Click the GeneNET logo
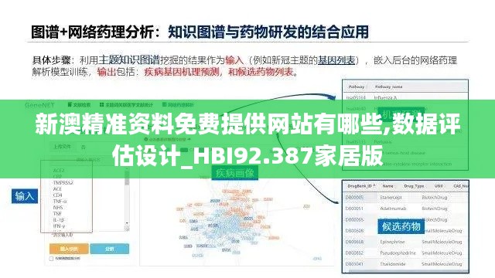Viewport: 495px width, 278px height. coord(39,105)
